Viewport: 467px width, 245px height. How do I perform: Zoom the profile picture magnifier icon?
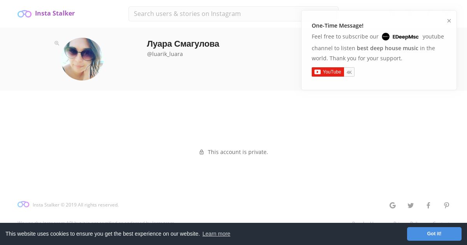[57, 43]
